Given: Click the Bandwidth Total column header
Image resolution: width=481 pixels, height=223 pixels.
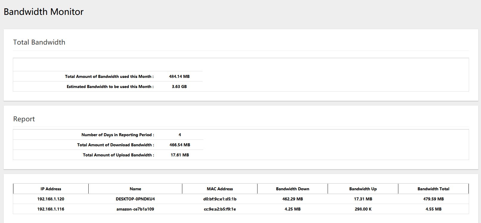Looking at the screenshot, I should click(434, 189).
